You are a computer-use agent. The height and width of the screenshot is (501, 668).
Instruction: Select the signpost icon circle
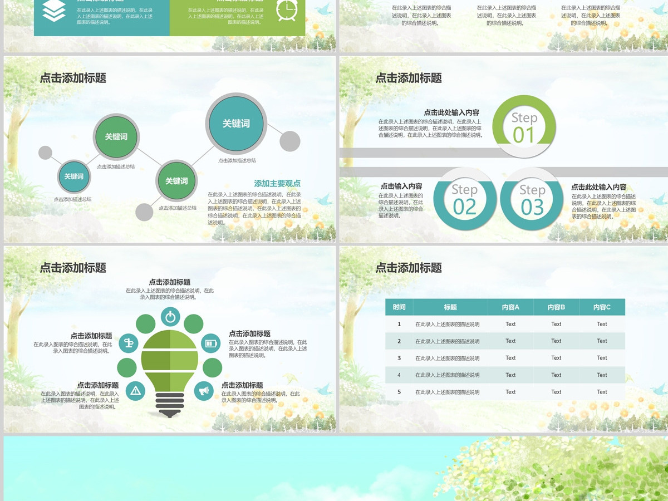point(129,343)
